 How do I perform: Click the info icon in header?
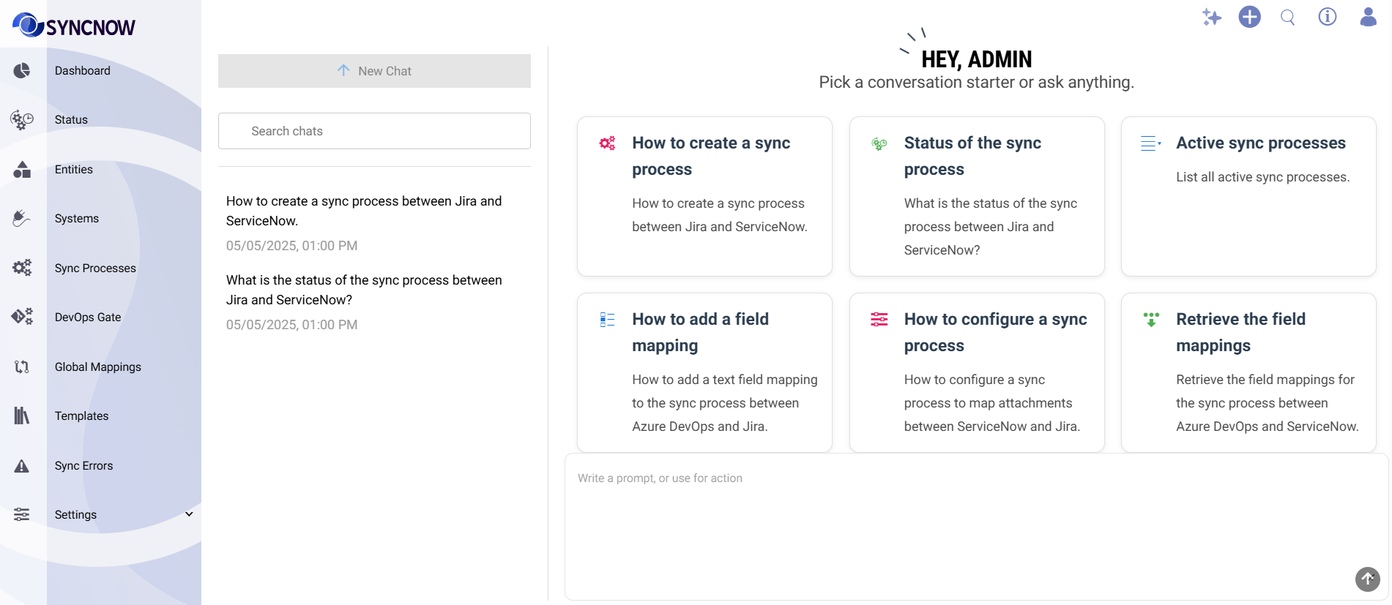point(1328,17)
